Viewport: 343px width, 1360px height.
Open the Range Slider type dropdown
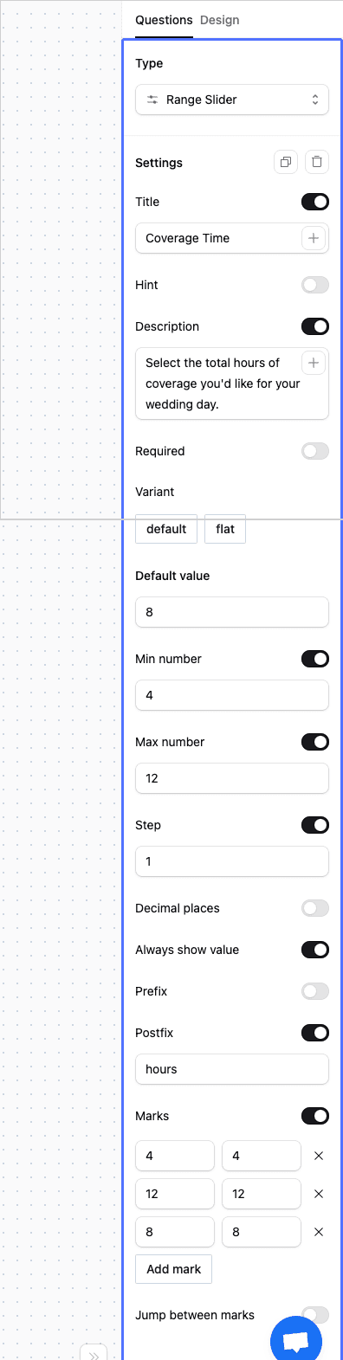click(232, 100)
